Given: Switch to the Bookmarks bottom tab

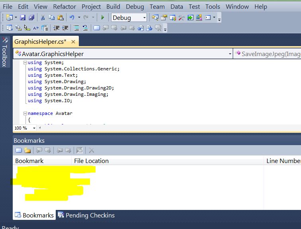Looking at the screenshot, I should (34, 215).
